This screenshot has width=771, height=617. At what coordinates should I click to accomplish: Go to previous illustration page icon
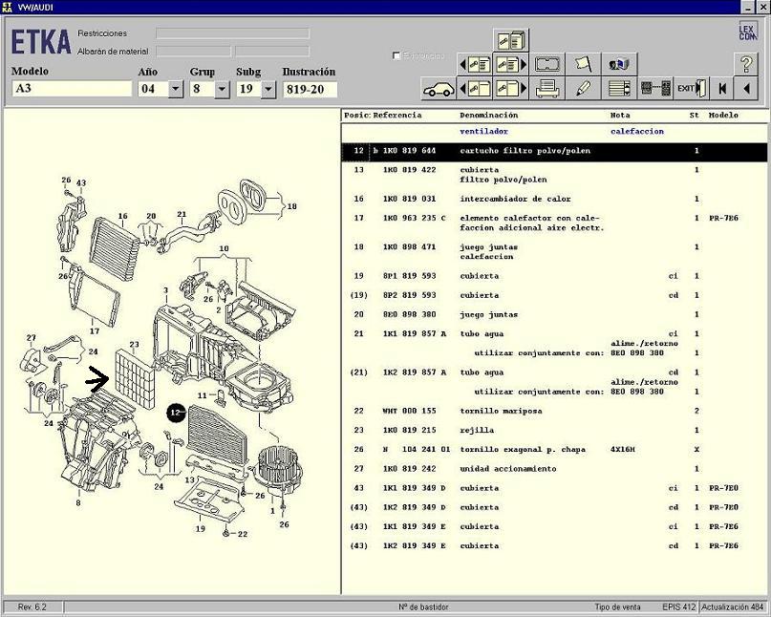[475, 89]
